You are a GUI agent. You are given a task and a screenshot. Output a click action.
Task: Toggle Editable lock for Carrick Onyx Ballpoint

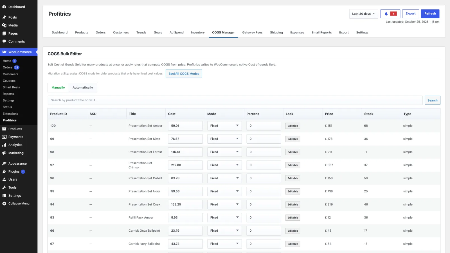293,231
